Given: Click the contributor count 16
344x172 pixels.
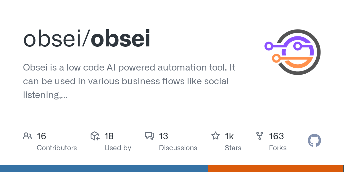Looking at the screenshot, I should tap(41, 136).
